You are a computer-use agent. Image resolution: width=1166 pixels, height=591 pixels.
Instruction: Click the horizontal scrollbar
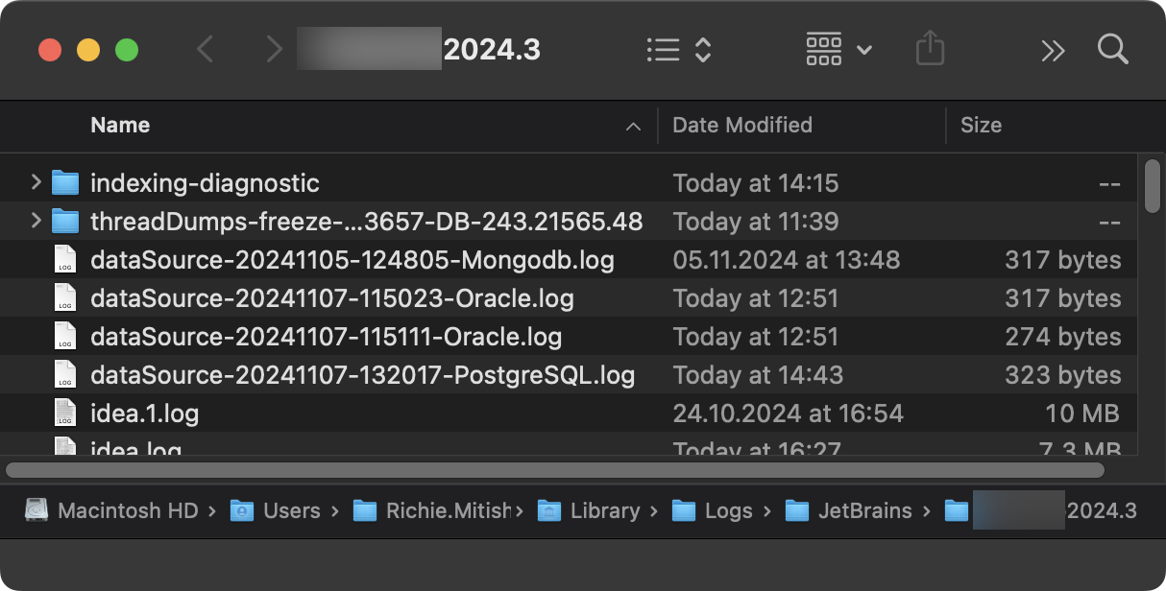[554, 470]
